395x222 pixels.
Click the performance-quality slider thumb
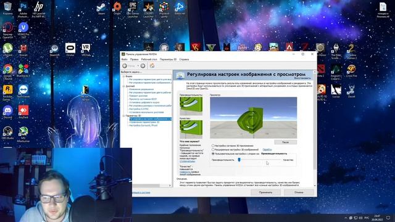[239, 160]
